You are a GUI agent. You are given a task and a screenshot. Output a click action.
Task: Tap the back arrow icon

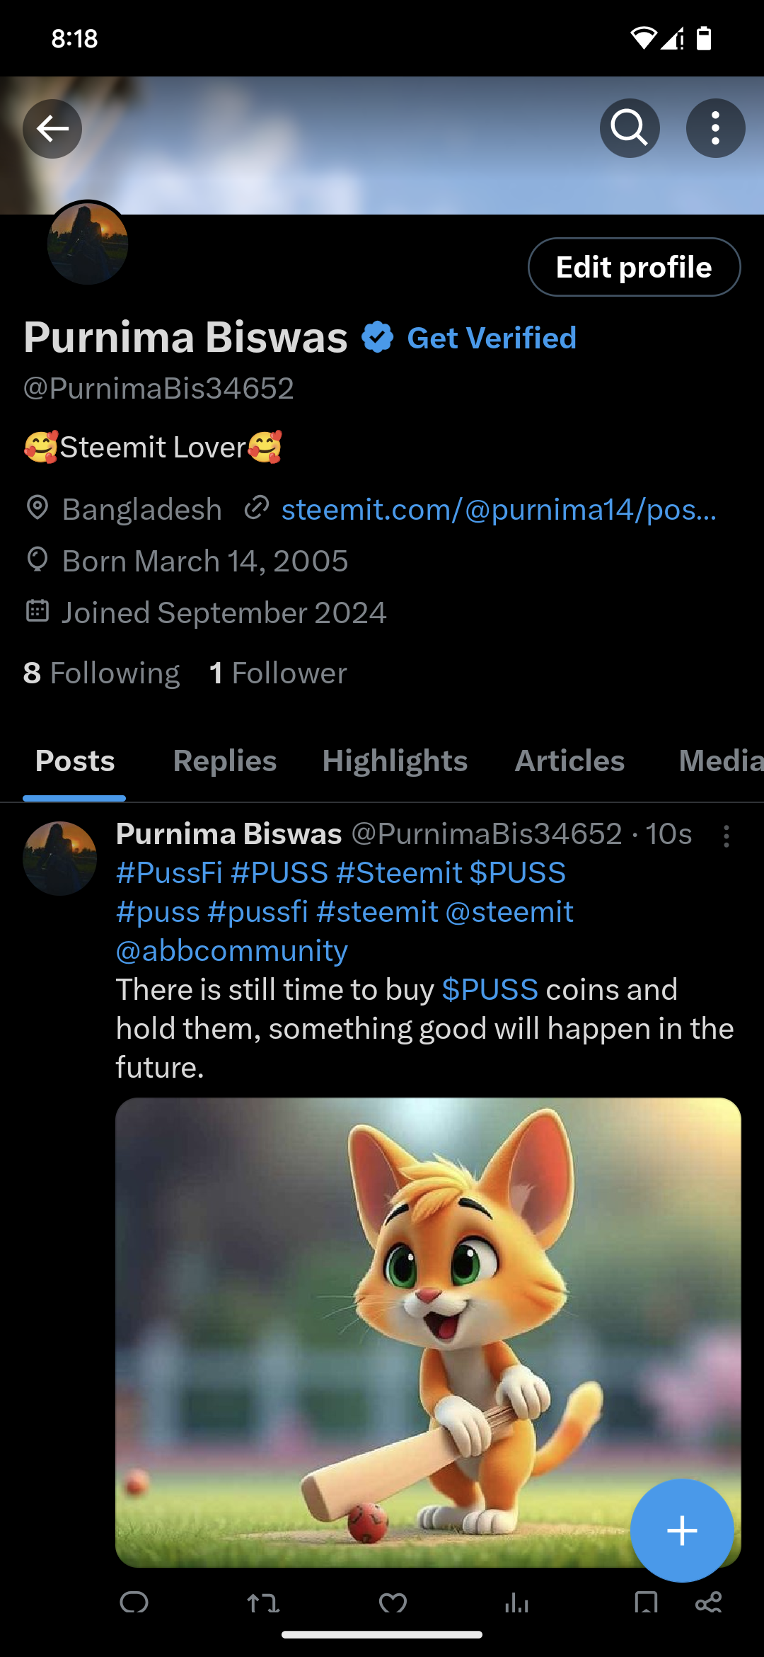click(x=52, y=128)
